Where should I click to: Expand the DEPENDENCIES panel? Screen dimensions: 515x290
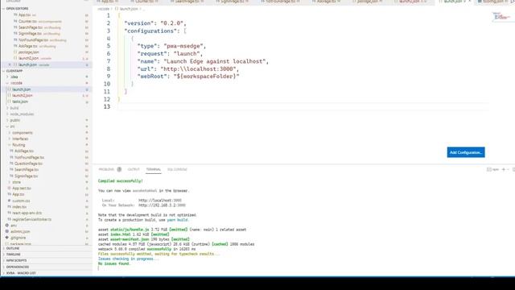pos(17,267)
